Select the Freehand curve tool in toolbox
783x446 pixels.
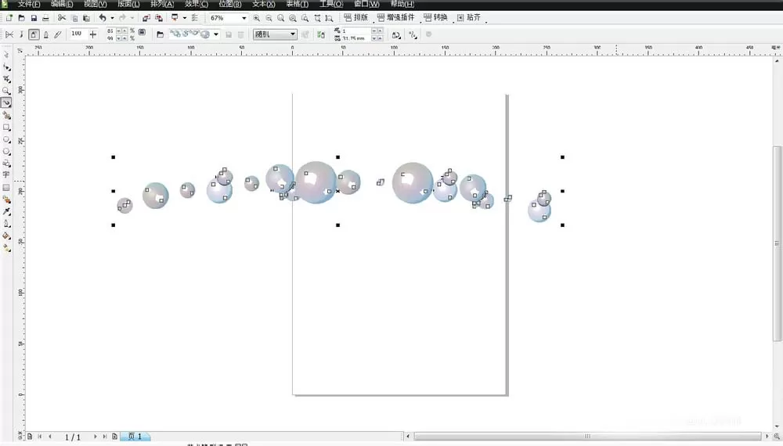point(6,103)
